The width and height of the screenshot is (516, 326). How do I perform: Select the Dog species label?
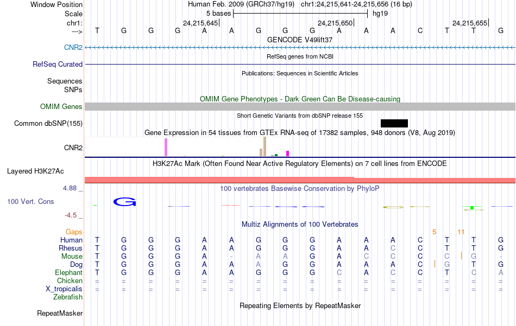[76, 265]
